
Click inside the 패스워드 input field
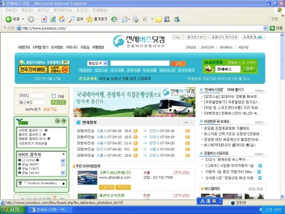pos(32,102)
